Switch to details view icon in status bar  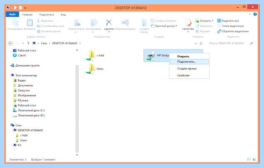point(249,159)
